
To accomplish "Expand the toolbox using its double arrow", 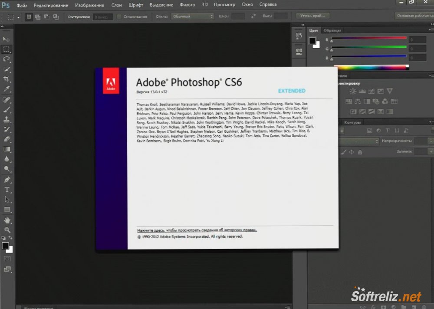I will [x=2, y=26].
